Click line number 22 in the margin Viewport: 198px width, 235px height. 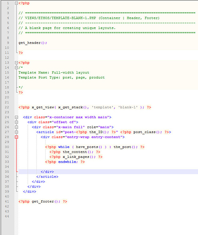click(7, 107)
